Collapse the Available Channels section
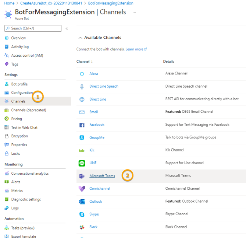This screenshot has width=246, height=238. coord(80,38)
